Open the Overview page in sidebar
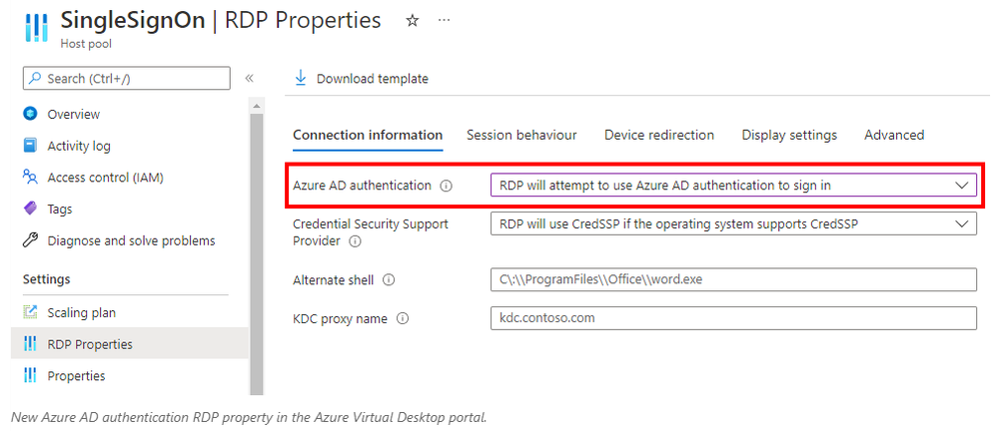 pos(73,115)
